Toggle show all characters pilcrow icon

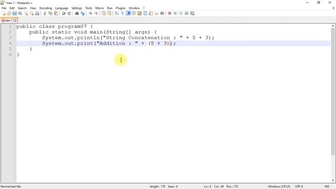coord(122,14)
